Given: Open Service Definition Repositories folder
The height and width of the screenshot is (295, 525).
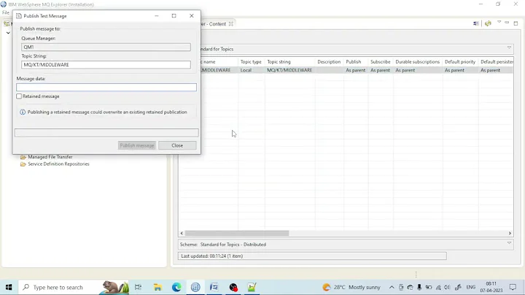Looking at the screenshot, I should (58, 164).
